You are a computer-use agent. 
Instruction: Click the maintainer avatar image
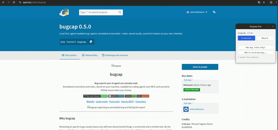(x=186, y=109)
